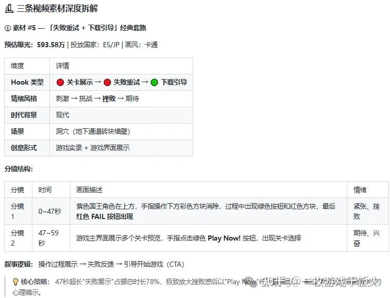Click the text 操作过程展示 → 失败反馈
This screenshot has width=390, height=298.
click(x=76, y=264)
